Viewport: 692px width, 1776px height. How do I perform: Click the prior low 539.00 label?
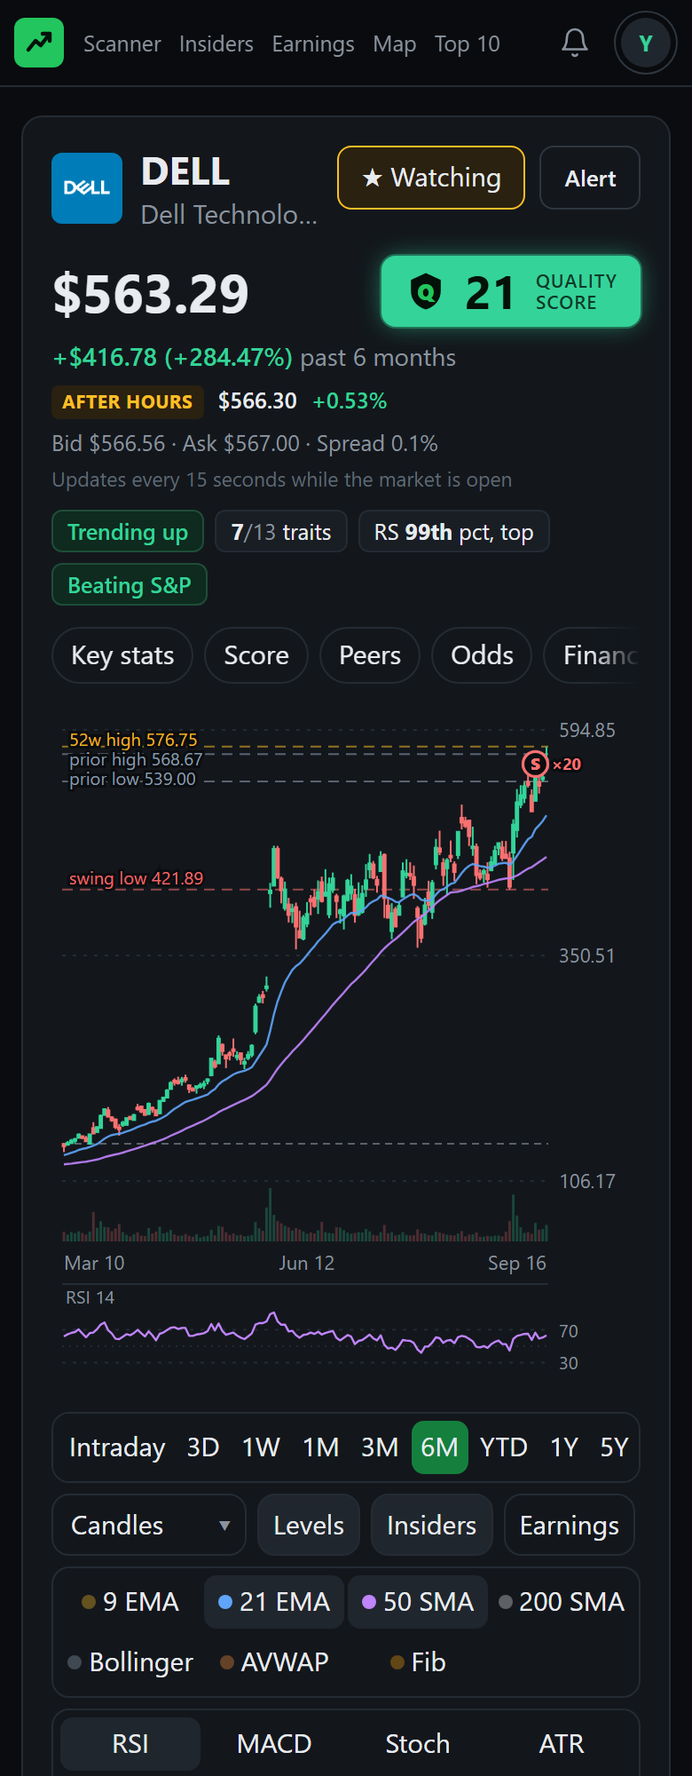(132, 779)
